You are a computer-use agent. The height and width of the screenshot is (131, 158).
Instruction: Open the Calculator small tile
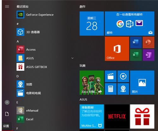[111, 89]
